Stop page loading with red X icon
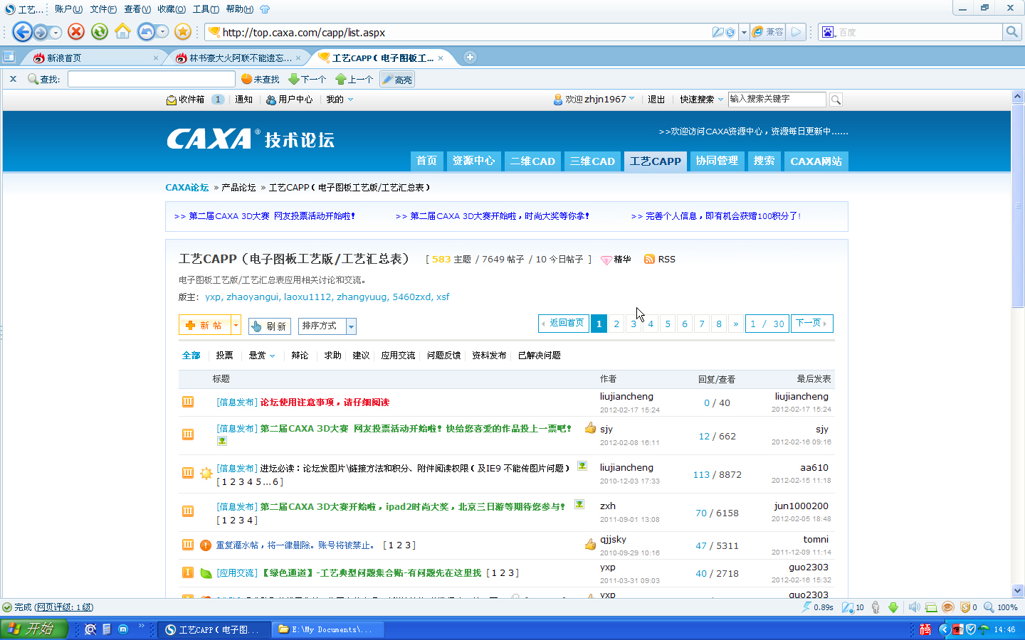 point(76,31)
